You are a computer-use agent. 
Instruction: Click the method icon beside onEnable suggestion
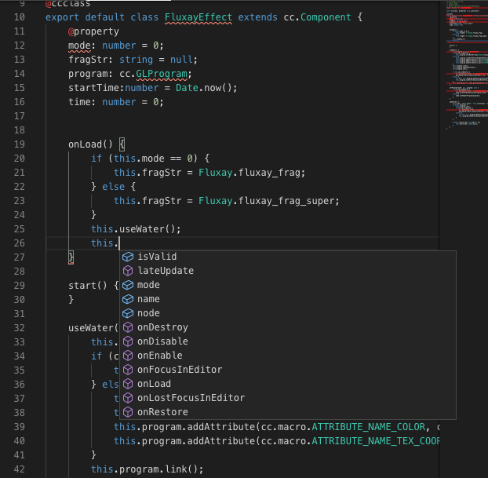pyautogui.click(x=128, y=356)
